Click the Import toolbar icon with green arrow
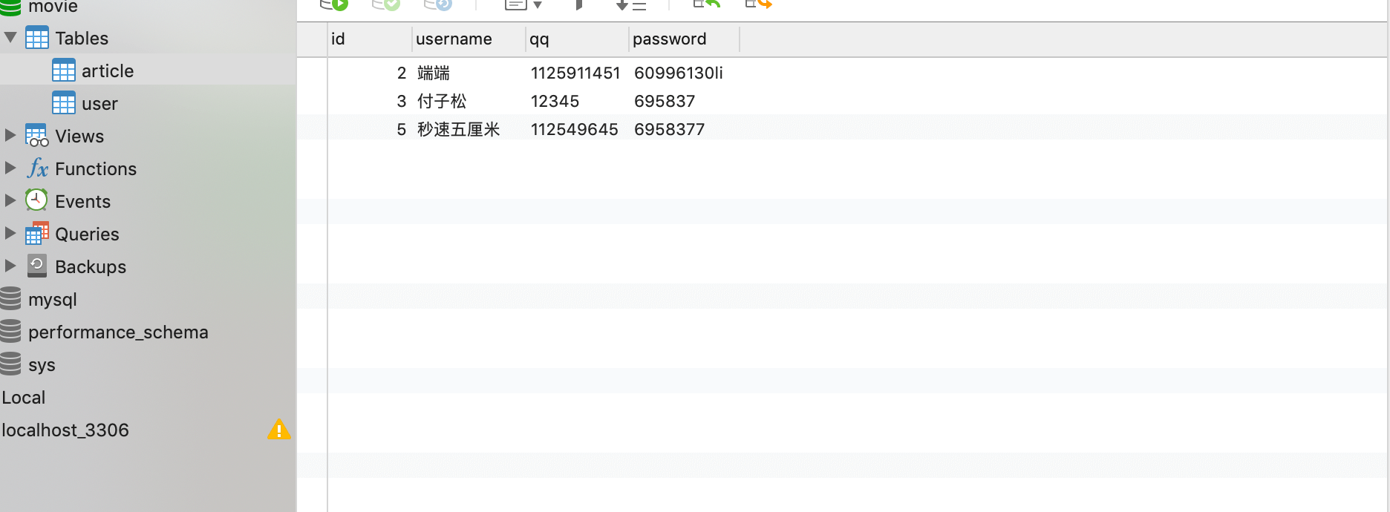Image resolution: width=1390 pixels, height=512 pixels. [706, 4]
